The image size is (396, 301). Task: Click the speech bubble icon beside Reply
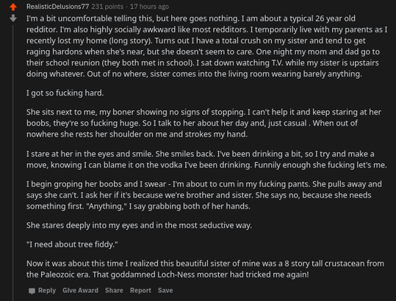(32, 291)
